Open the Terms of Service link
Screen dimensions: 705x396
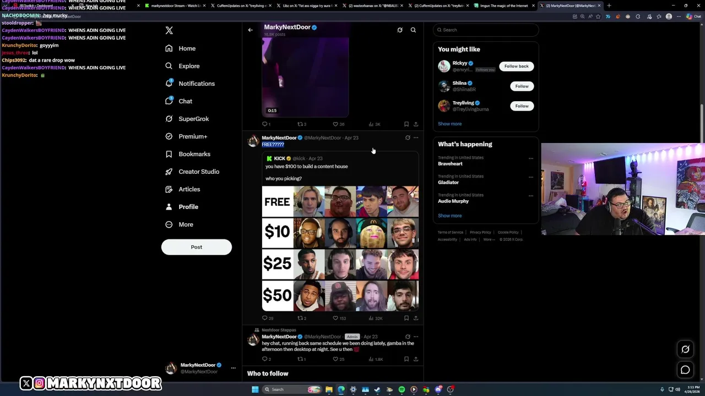pyautogui.click(x=451, y=232)
